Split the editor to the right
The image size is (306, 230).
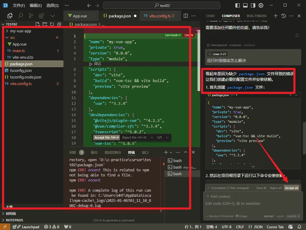(186, 16)
